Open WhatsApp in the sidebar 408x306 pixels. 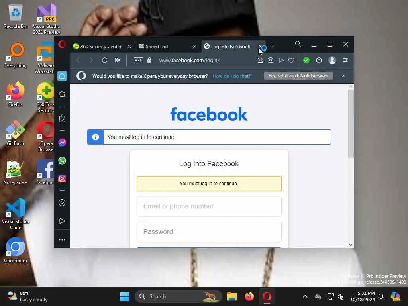click(x=62, y=161)
